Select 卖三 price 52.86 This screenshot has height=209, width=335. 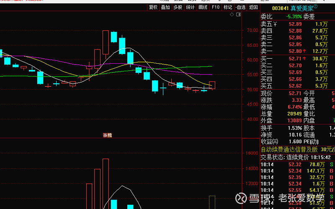pos(295,38)
